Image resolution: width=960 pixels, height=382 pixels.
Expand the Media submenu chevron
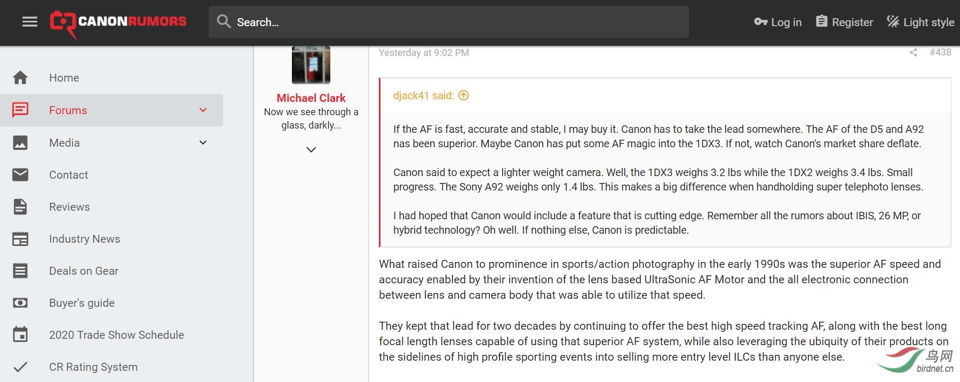click(203, 142)
